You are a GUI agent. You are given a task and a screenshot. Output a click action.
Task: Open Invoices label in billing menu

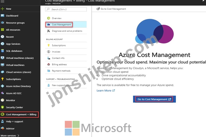[x=56, y=52]
